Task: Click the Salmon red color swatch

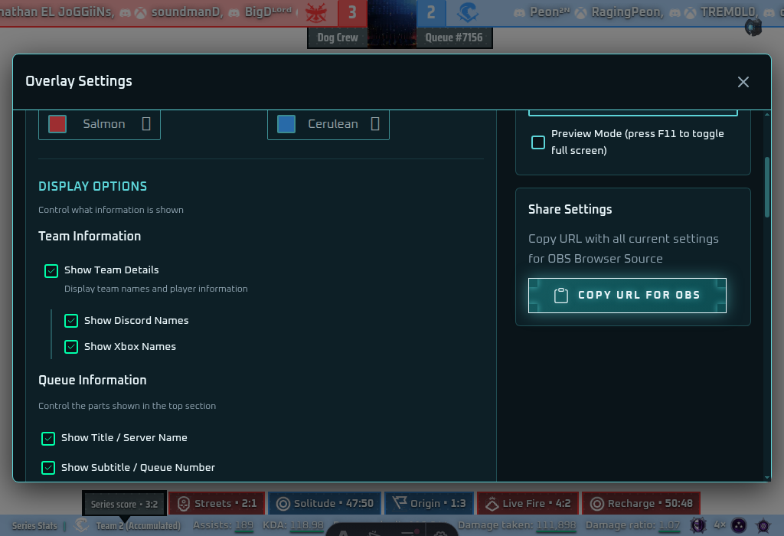Action: (x=56, y=123)
